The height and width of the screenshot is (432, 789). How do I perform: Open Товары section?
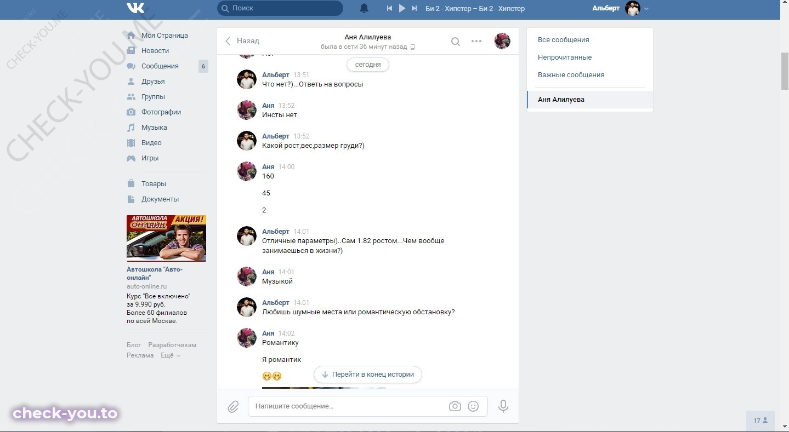(x=154, y=183)
